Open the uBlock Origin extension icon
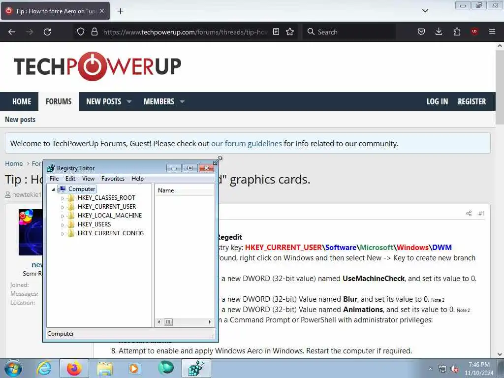This screenshot has height=378, width=504. click(474, 31)
